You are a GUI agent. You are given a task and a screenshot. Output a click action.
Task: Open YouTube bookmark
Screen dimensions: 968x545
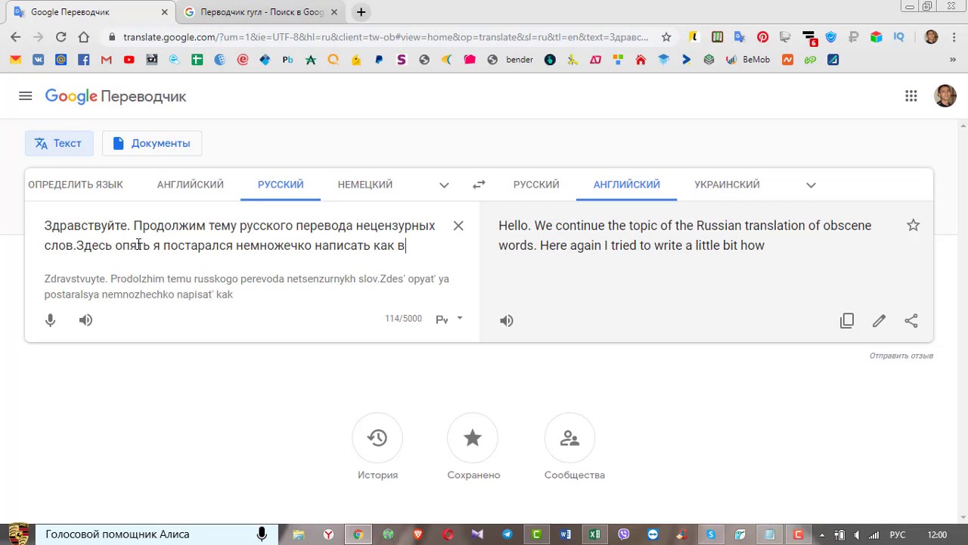(x=129, y=60)
